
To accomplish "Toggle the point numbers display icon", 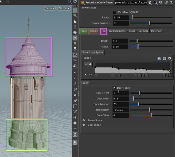I will click(75, 89).
